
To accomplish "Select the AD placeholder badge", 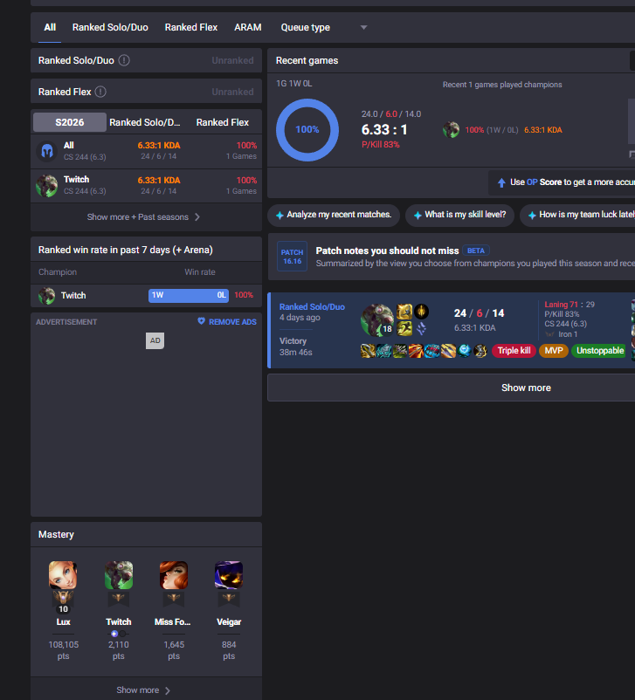I will (x=155, y=340).
